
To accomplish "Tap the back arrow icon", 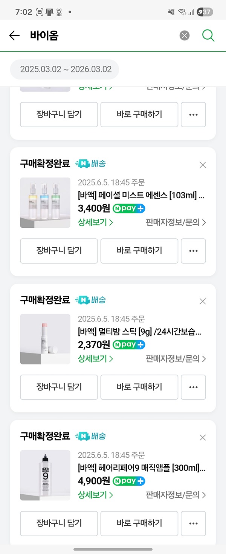I will pos(14,35).
